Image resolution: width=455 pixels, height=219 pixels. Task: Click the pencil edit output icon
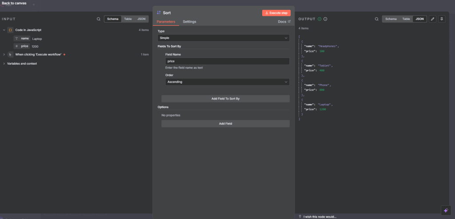(432, 19)
